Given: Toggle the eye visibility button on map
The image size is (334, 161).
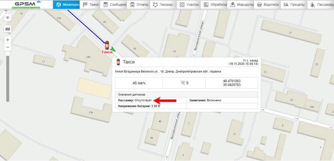Looking at the screenshot, I should (8, 18).
